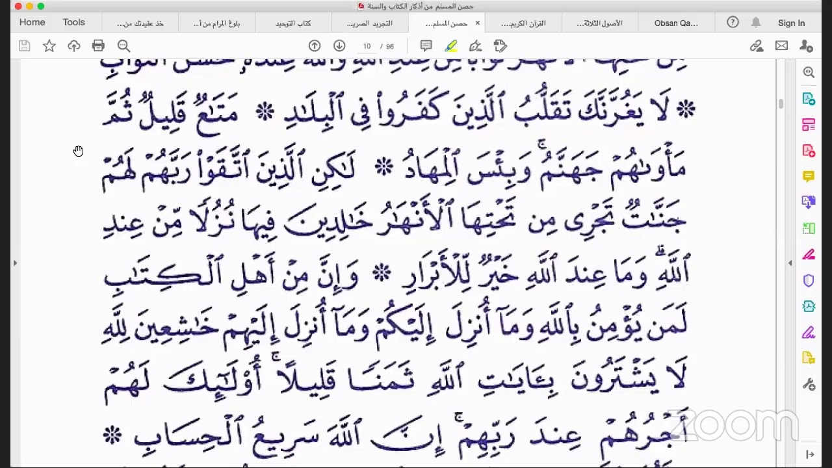Image resolution: width=832 pixels, height=468 pixels.
Task: Switch to the التجريد الصريح document tab
Action: [x=370, y=23]
